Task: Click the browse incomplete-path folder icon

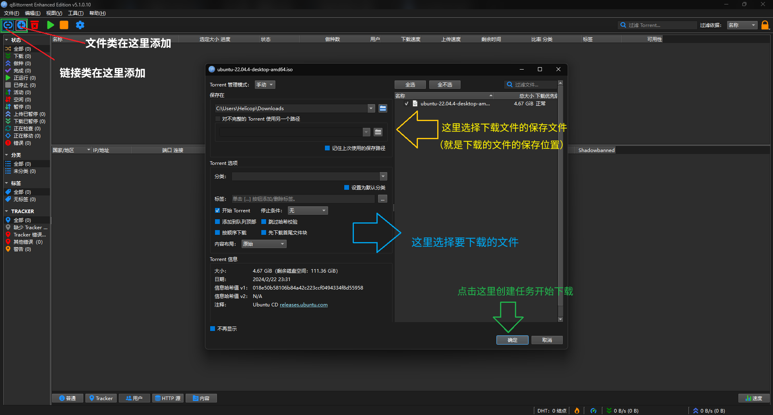Action: click(378, 132)
